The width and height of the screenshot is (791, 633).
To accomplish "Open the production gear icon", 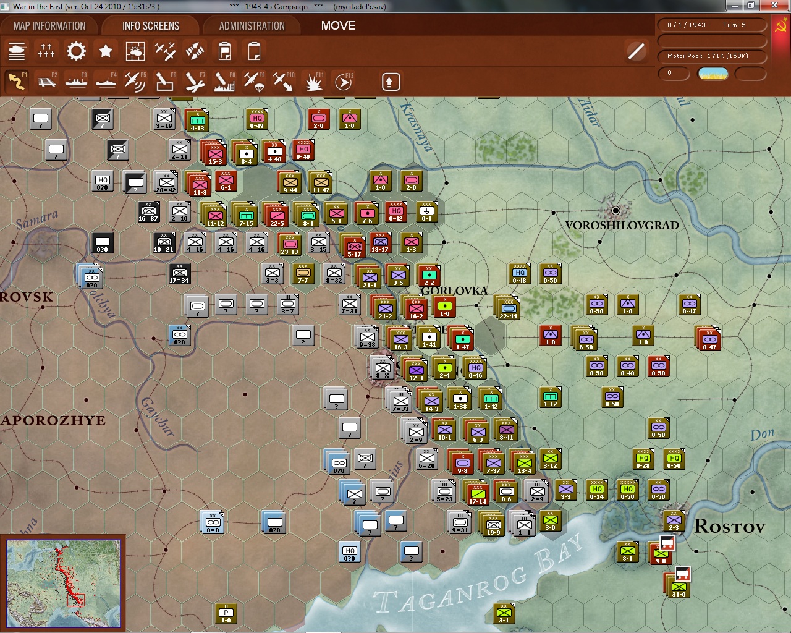I will click(x=76, y=51).
